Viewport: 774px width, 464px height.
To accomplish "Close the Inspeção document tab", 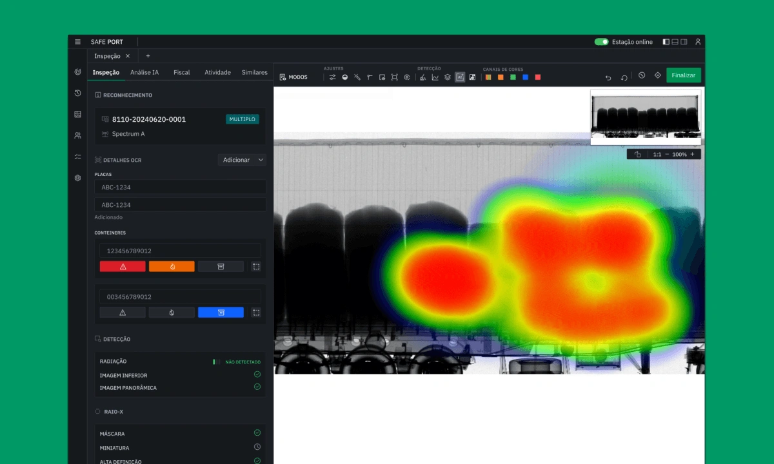I will (128, 56).
